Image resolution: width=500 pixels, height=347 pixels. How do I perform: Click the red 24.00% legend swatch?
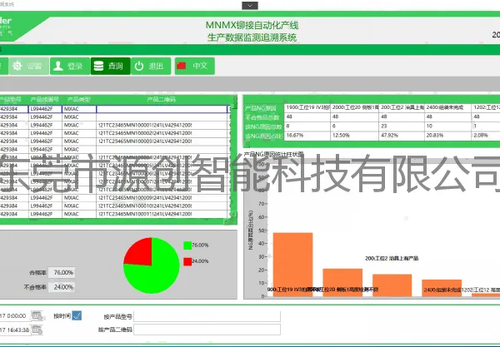click(x=187, y=261)
